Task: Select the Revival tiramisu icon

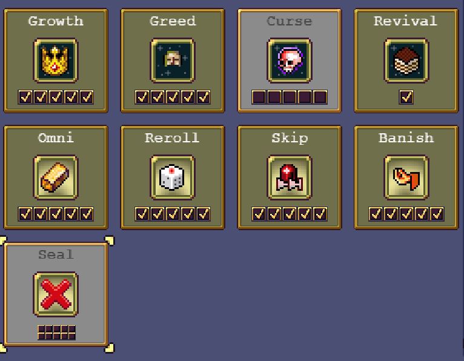Action: (406, 61)
